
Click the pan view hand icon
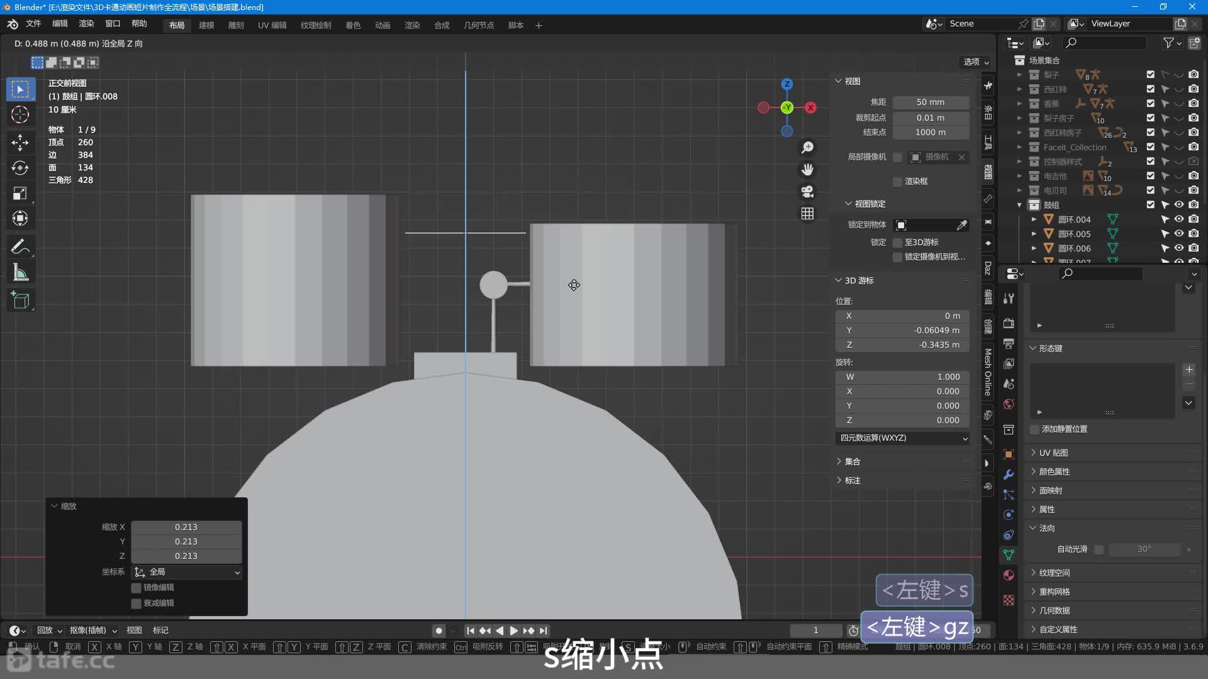(807, 170)
